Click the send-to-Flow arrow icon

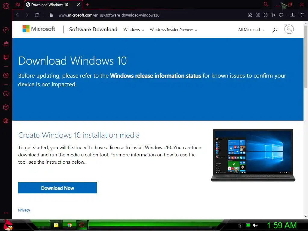[x=273, y=15]
